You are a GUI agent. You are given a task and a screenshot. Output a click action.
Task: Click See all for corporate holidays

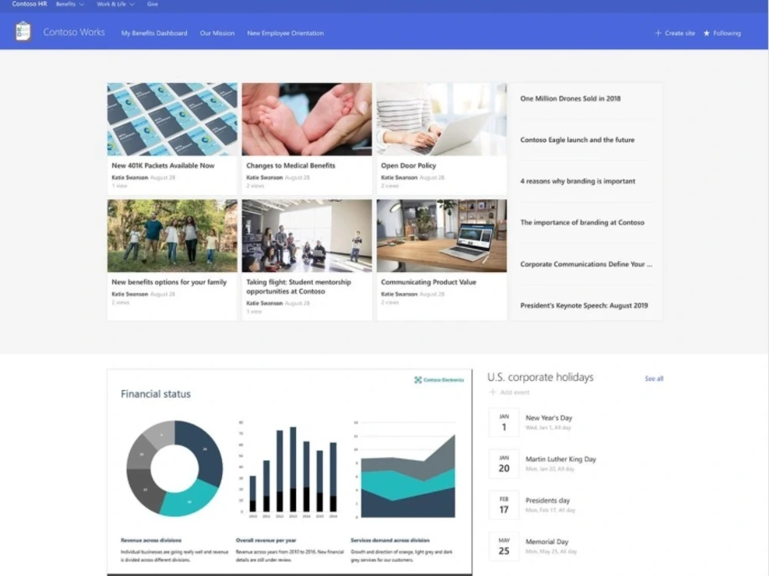click(654, 379)
